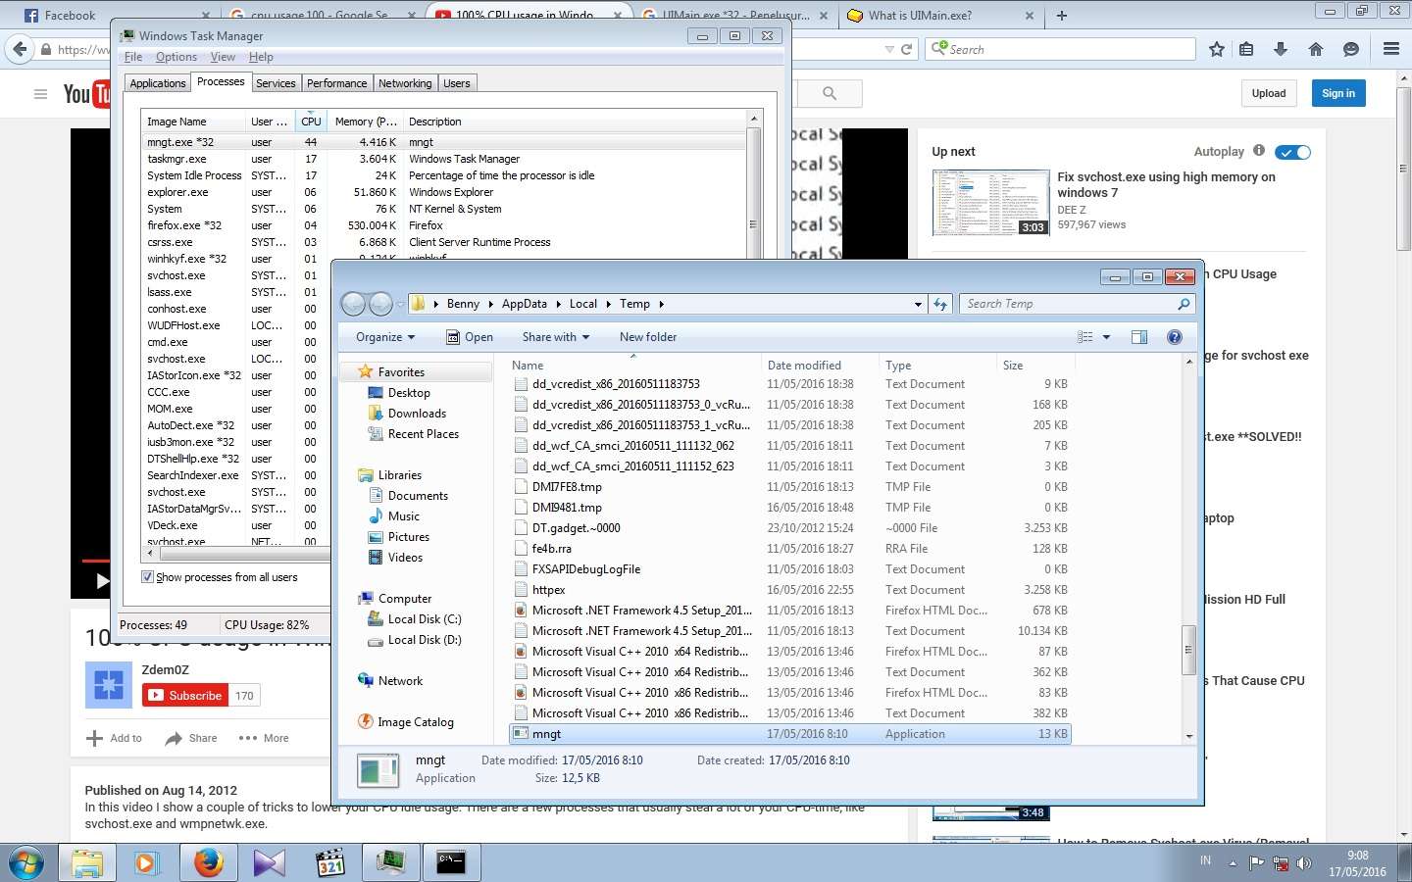This screenshot has height=882, width=1412.
Task: Click Firefox back arrow button
Action: (20, 49)
